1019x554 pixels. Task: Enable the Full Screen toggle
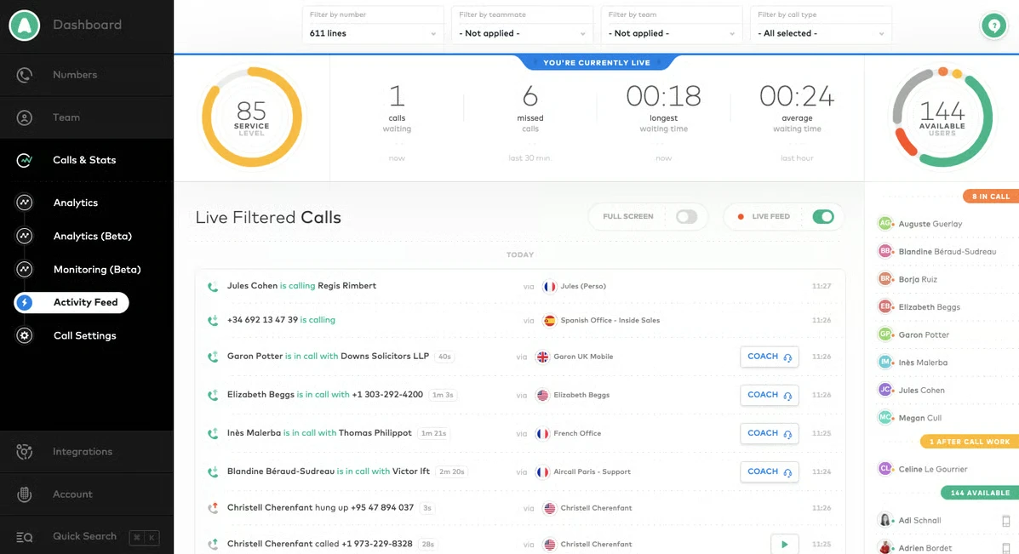(686, 217)
